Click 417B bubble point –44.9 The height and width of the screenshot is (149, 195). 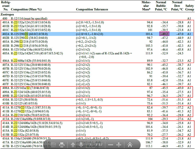(x=164, y=146)
